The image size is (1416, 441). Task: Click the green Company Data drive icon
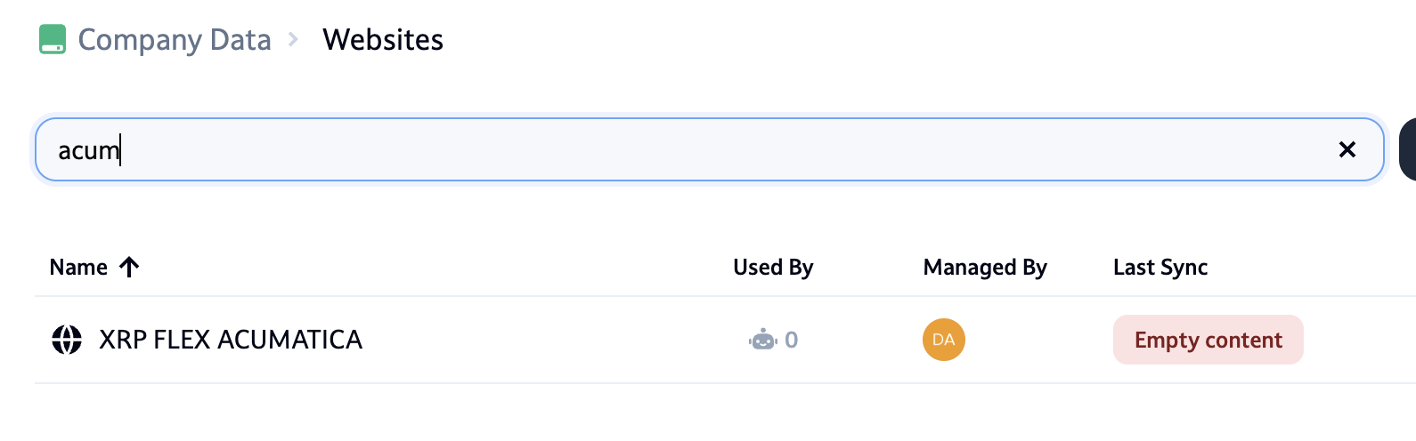[x=53, y=40]
